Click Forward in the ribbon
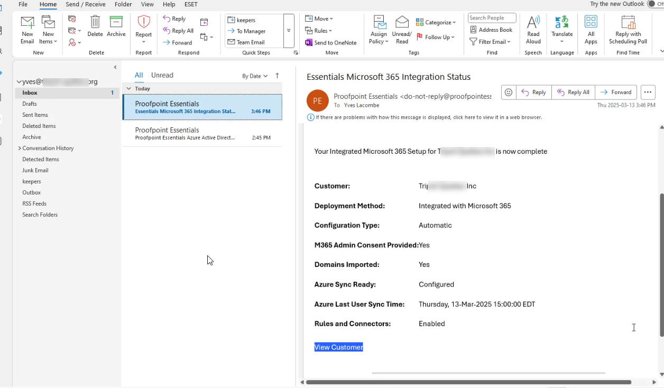The width and height of the screenshot is (664, 388). coord(178,42)
